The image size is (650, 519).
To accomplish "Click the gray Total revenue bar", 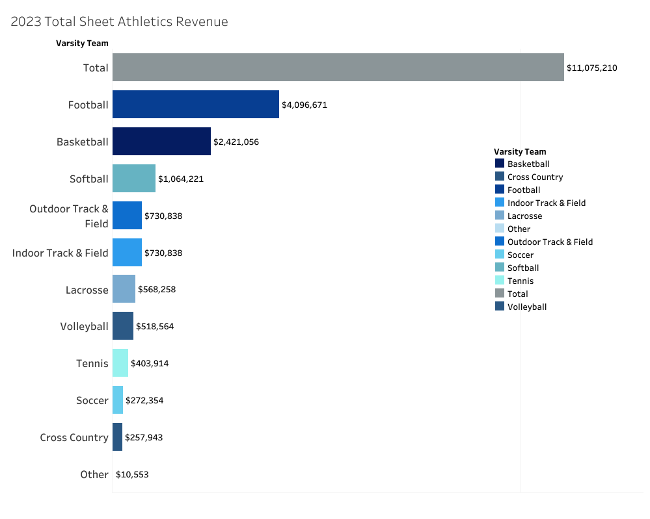I will 338,68.
